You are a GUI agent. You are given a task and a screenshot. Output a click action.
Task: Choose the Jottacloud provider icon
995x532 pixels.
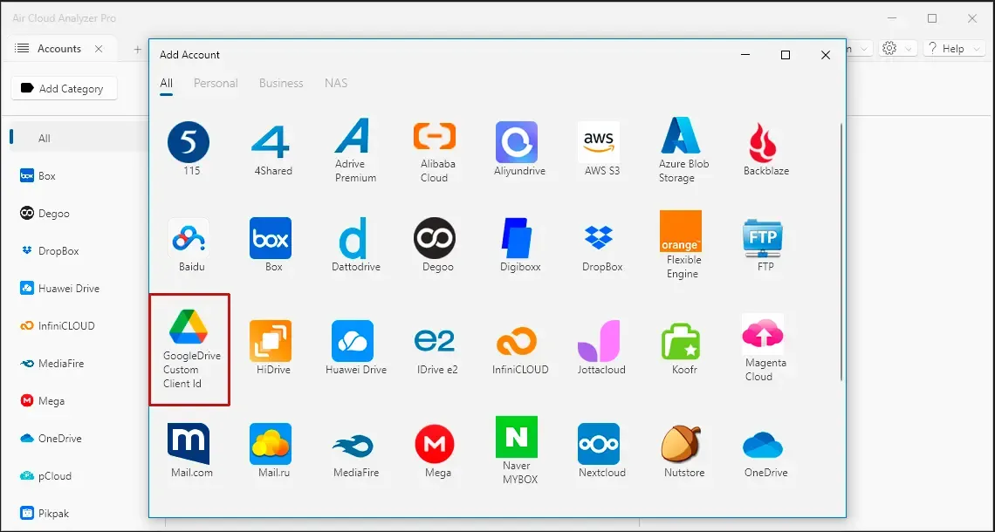(x=599, y=341)
